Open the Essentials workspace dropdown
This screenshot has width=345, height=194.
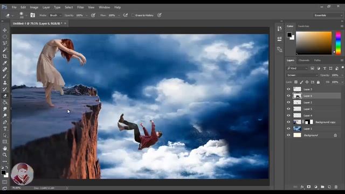(328, 15)
